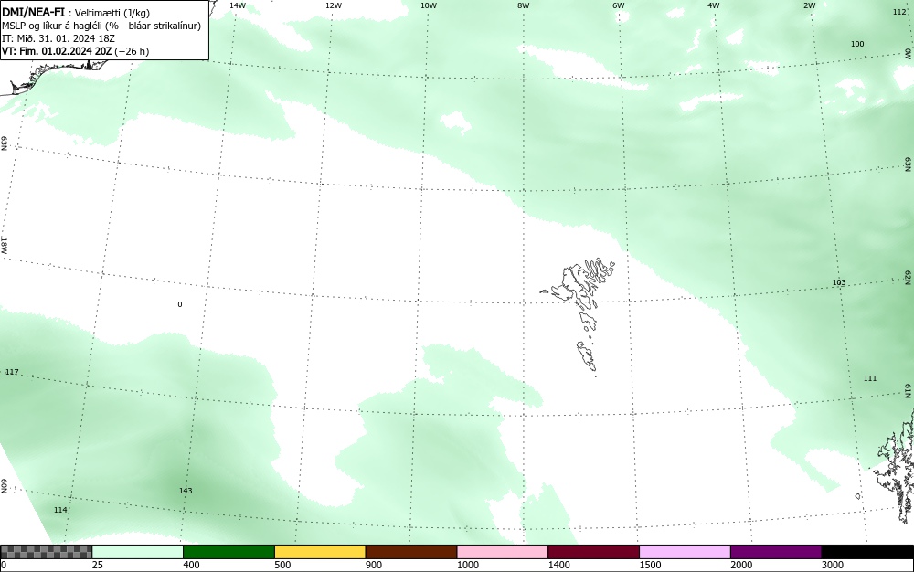Click the 18W label on the map edge
This screenshot has width=914, height=572.
pyautogui.click(x=4, y=246)
